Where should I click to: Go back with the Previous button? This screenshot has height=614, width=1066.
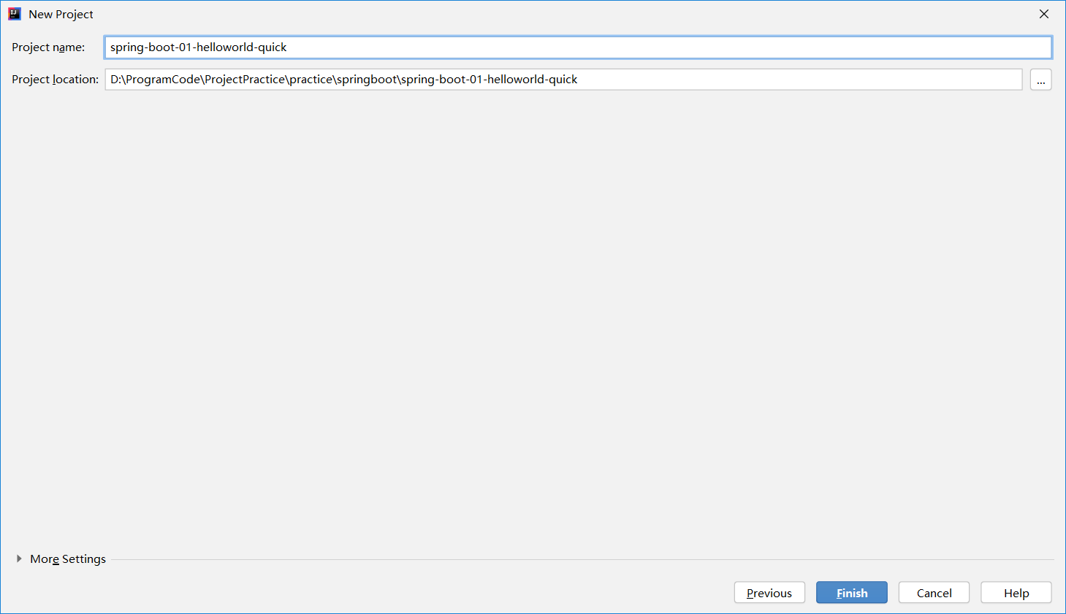pos(769,593)
